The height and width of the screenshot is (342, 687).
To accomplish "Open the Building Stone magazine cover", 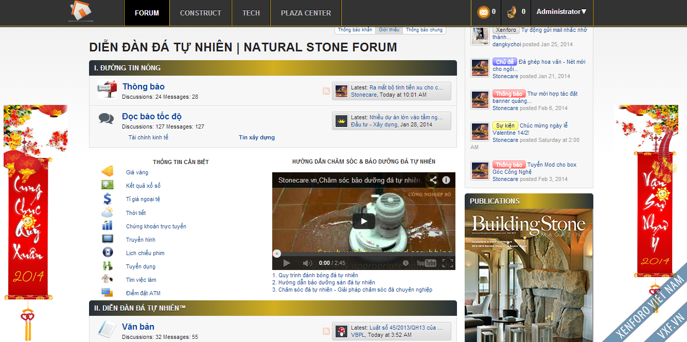I will pyautogui.click(x=529, y=275).
